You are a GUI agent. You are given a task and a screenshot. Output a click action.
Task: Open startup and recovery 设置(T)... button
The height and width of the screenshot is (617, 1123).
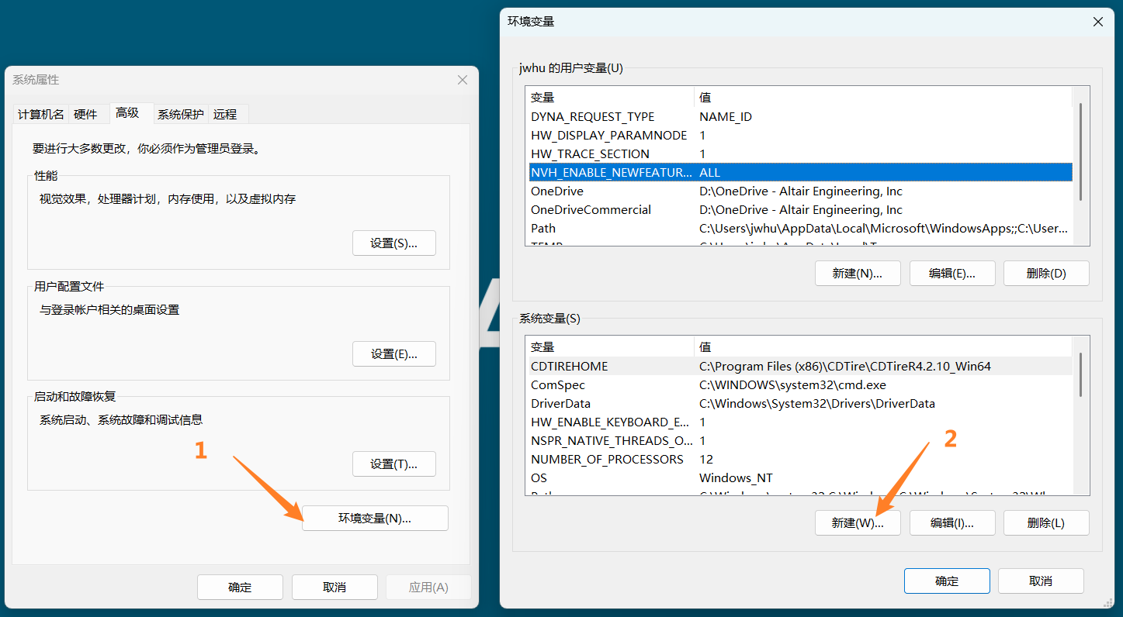(393, 464)
